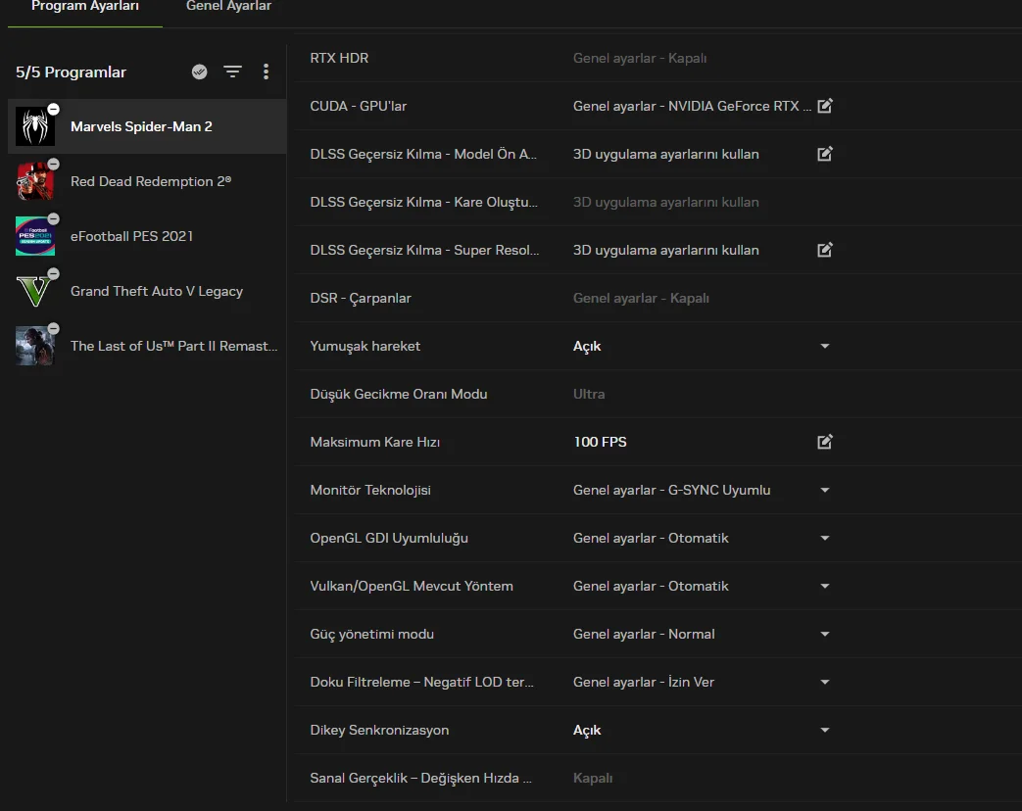This screenshot has width=1022, height=811.
Task: Click edit icon for DLSS Super Resolution
Action: [x=825, y=250]
